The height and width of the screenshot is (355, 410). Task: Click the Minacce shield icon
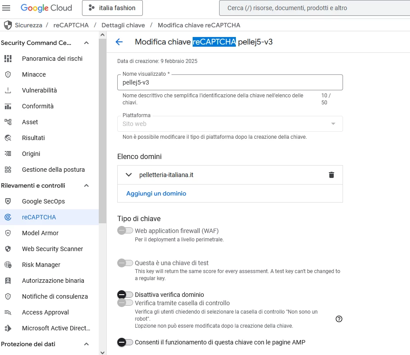coord(8,74)
